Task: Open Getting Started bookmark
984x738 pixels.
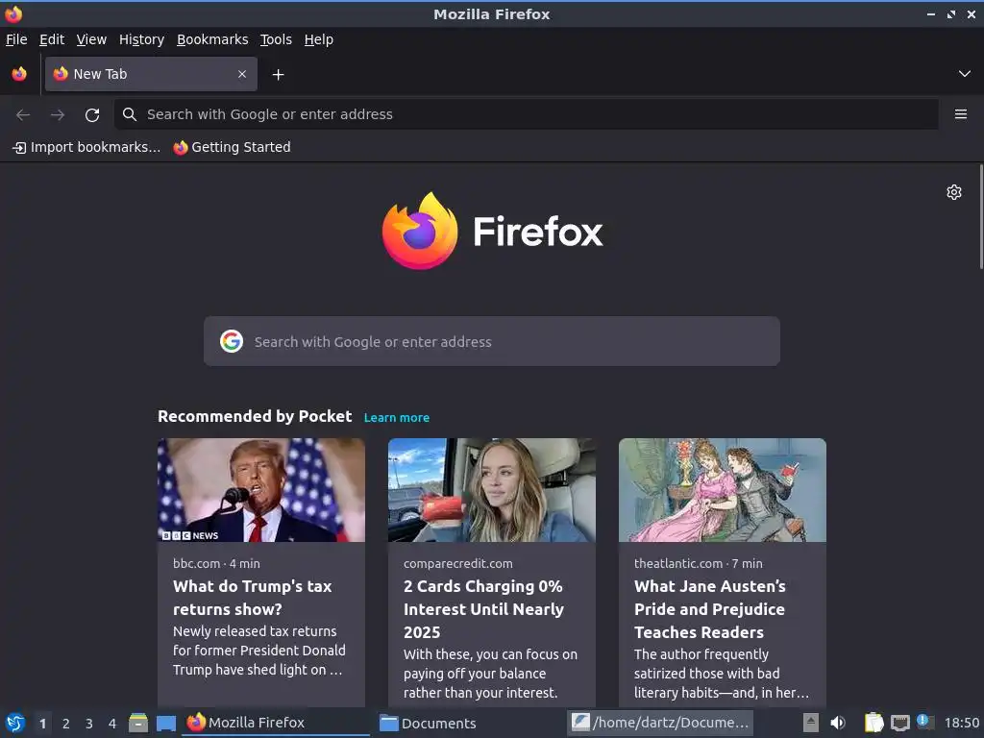Action: pos(233,147)
